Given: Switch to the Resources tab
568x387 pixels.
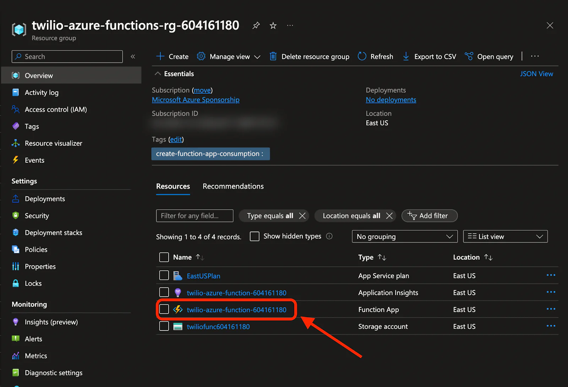Looking at the screenshot, I should pyautogui.click(x=173, y=186).
